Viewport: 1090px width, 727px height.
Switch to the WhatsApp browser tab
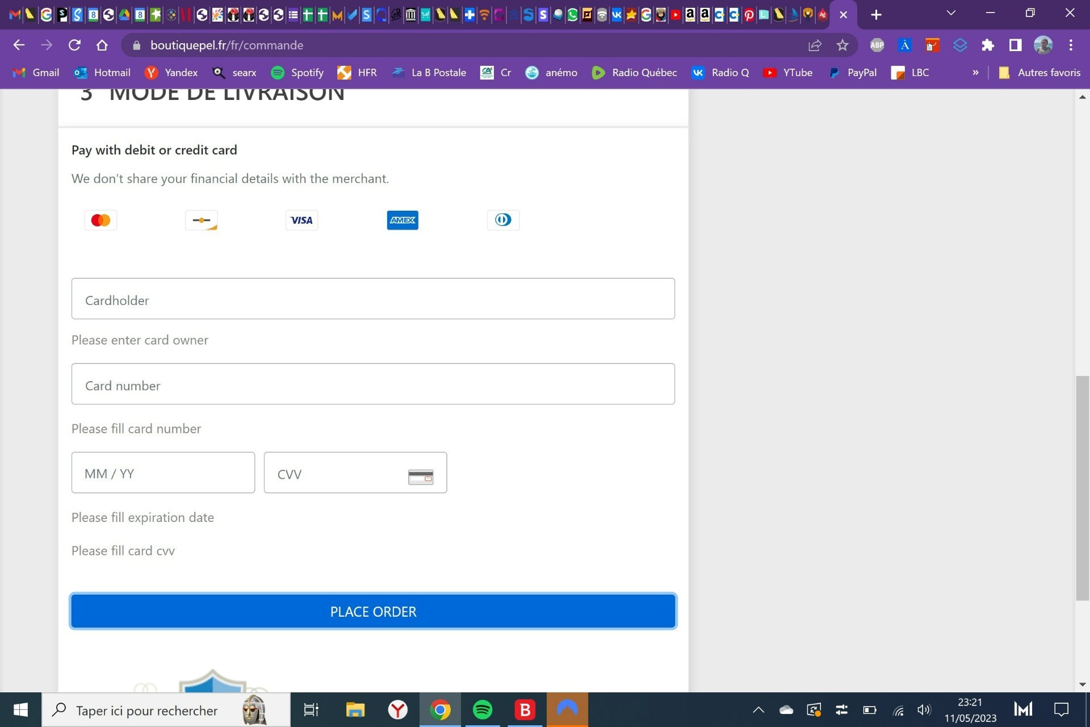(x=572, y=15)
